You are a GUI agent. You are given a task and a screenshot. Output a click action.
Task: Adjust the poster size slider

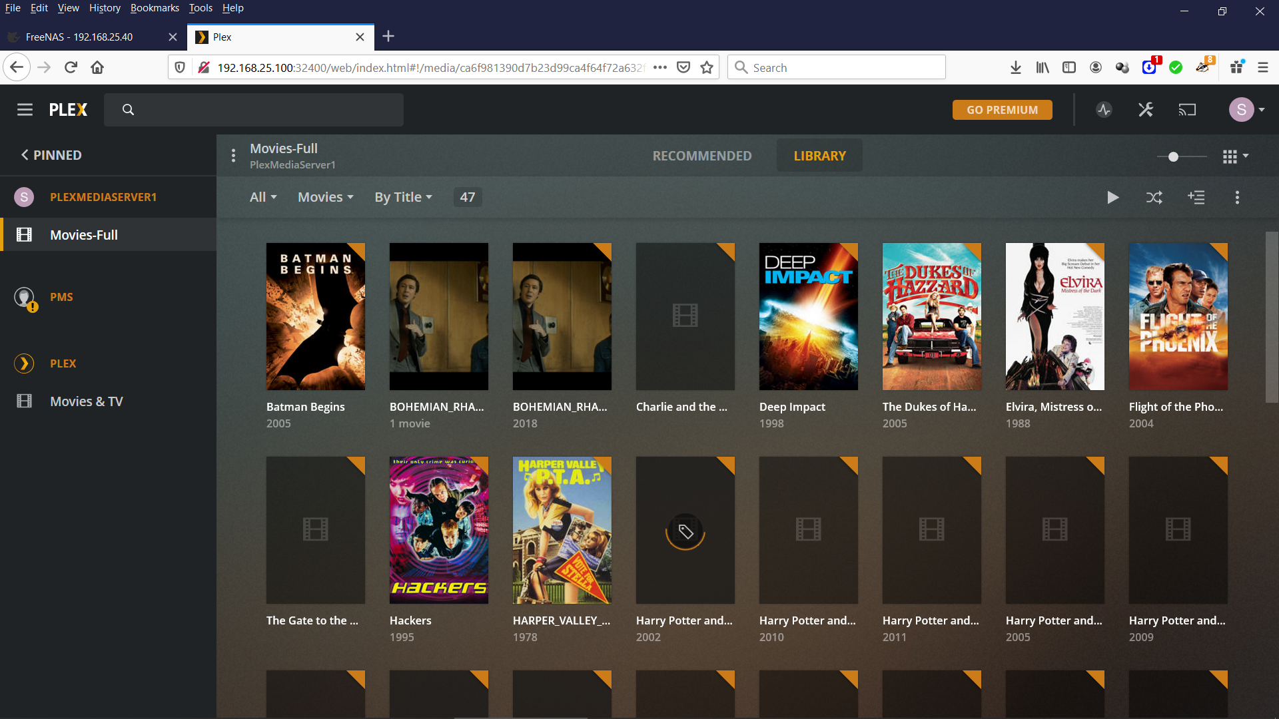point(1182,156)
